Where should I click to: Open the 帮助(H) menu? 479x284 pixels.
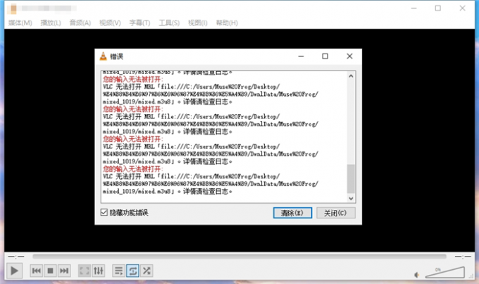click(x=227, y=23)
